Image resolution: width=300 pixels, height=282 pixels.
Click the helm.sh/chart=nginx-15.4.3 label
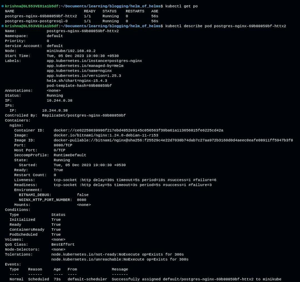77,81
